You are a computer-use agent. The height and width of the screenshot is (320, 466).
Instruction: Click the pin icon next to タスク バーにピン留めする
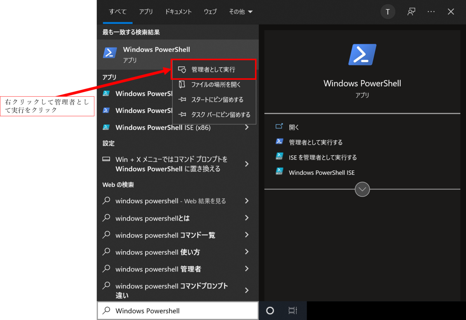tap(182, 115)
